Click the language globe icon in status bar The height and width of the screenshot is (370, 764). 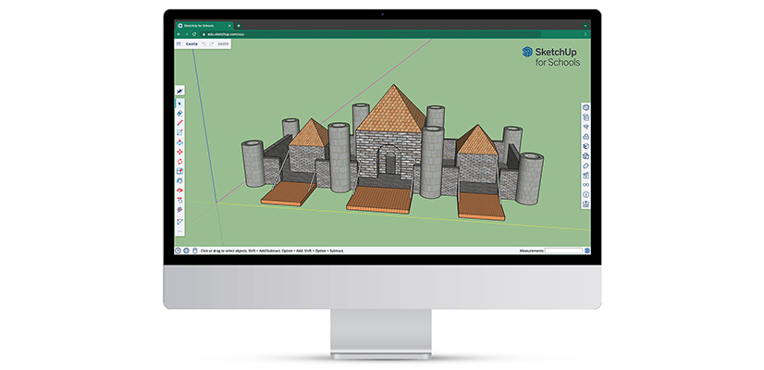[187, 251]
